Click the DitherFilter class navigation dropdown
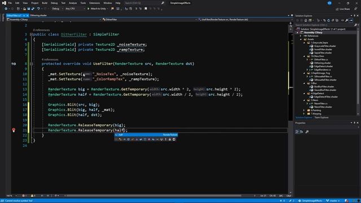 (149, 20)
